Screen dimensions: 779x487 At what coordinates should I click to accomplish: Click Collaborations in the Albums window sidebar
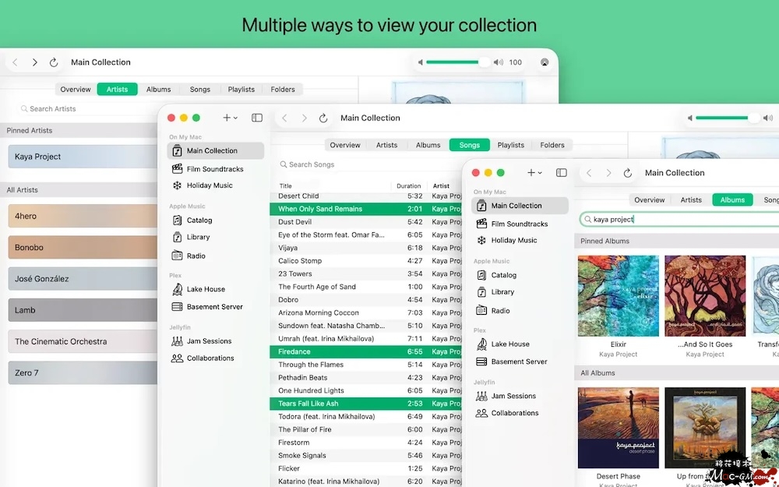tap(514, 413)
